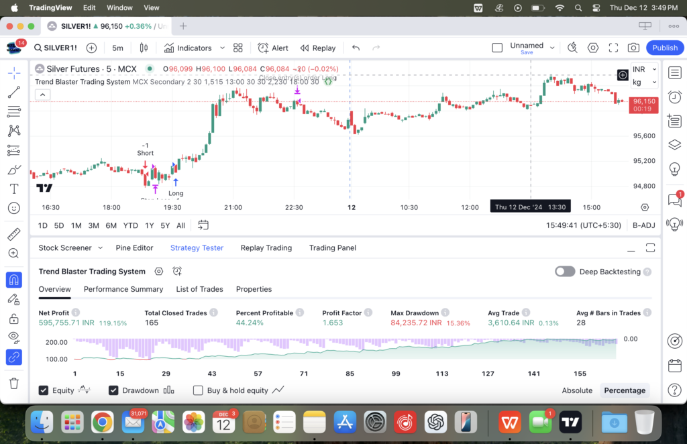The height and width of the screenshot is (444, 687).
Task: Select the ruler measure tool
Action: 14,234
